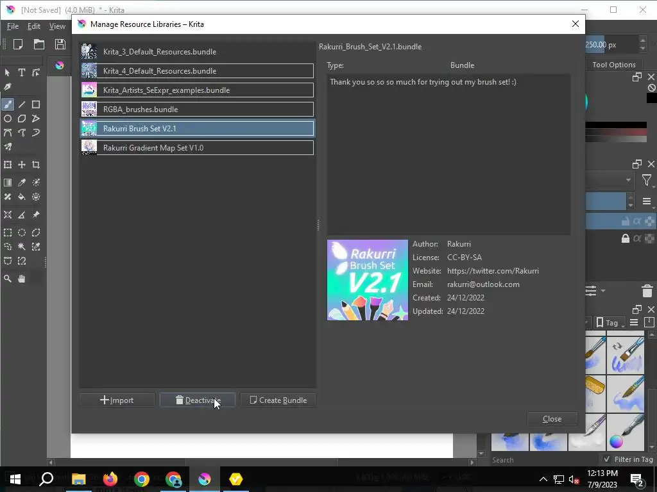This screenshot has width=657, height=492.
Task: Select the Transform tool
Action: click(x=8, y=165)
